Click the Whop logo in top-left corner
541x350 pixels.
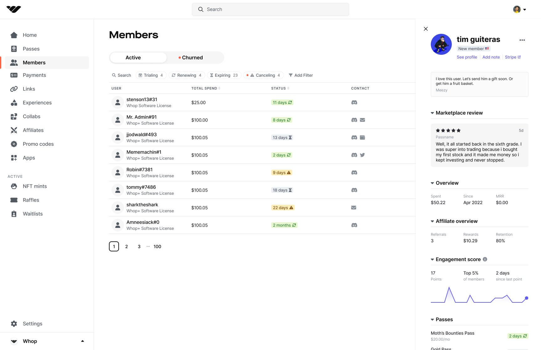[x=13, y=9]
